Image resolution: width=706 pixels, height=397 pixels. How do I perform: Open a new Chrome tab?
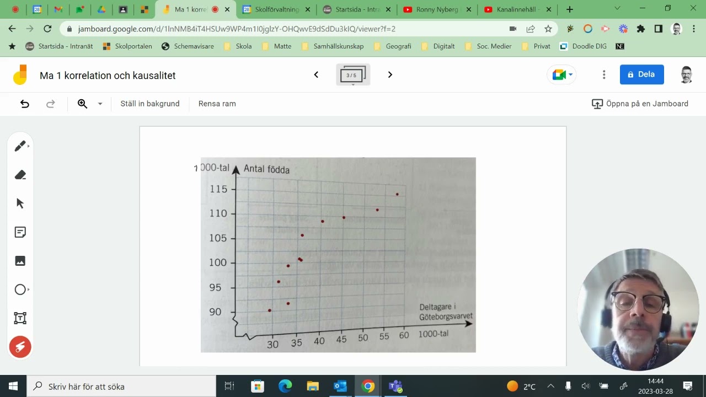[x=570, y=9]
